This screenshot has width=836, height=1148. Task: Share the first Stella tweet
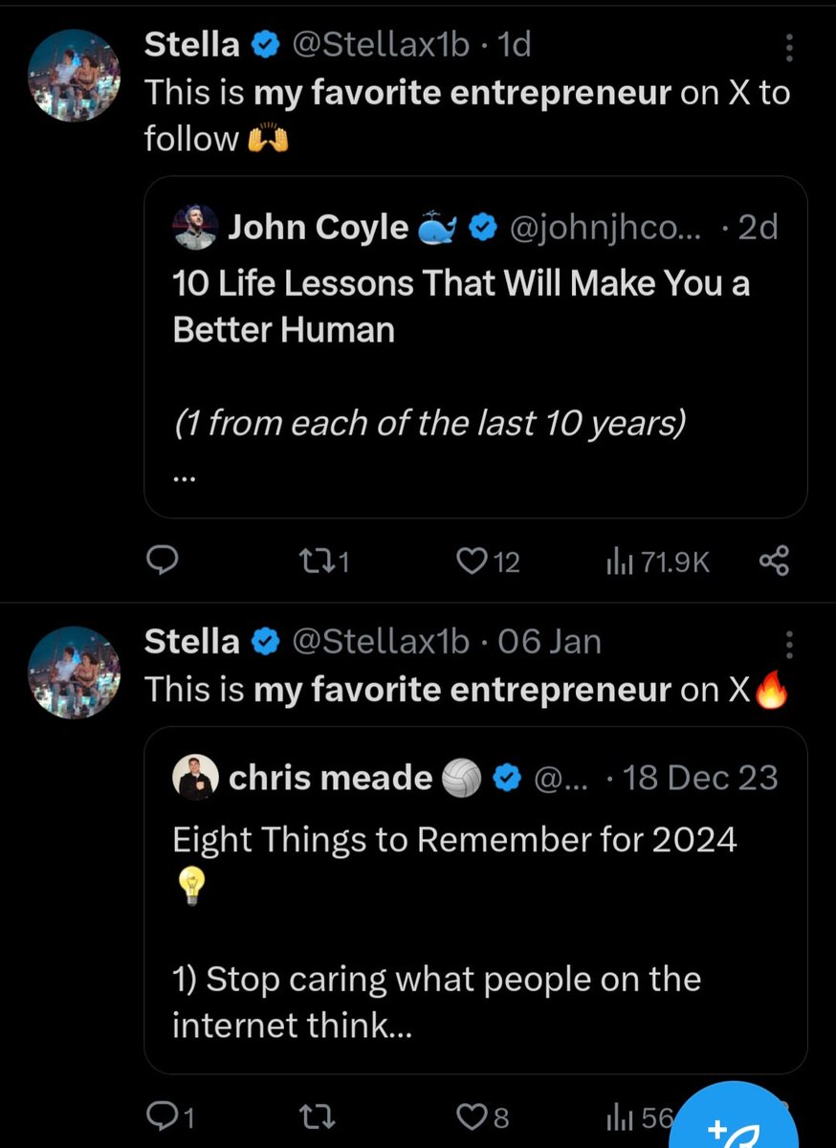click(774, 562)
